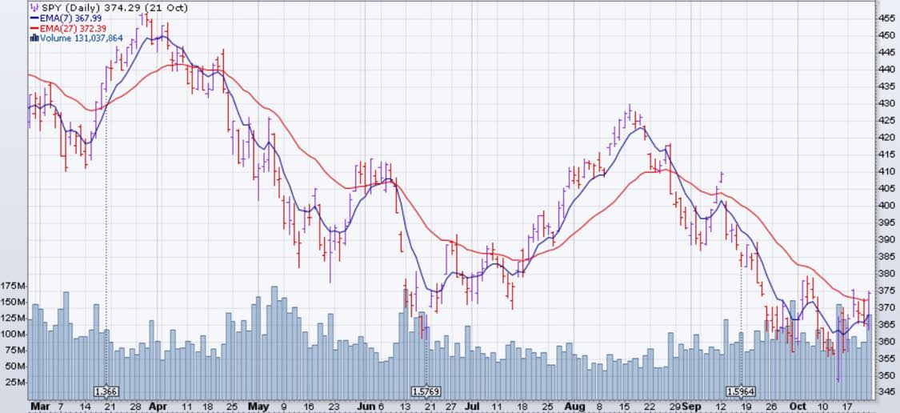Click the Mar label on date axis
The width and height of the screenshot is (900, 413).
tap(40, 407)
